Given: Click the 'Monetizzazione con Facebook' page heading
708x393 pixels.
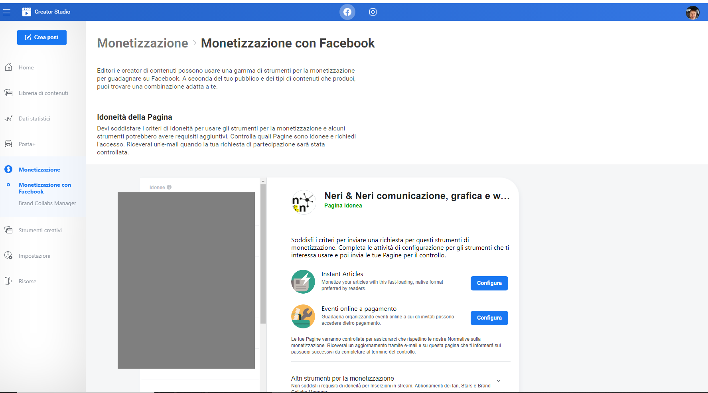Looking at the screenshot, I should click(288, 43).
